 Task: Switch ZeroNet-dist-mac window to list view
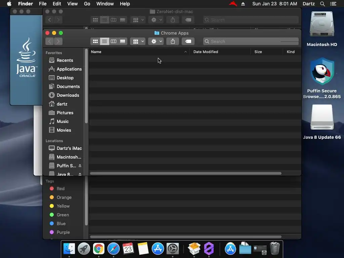click(x=104, y=20)
